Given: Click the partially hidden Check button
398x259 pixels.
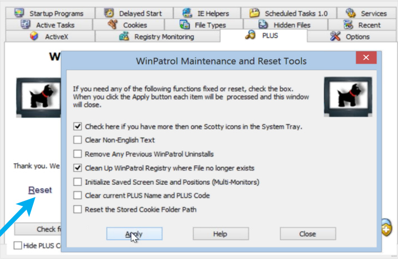Looking at the screenshot, I should click(38, 229).
